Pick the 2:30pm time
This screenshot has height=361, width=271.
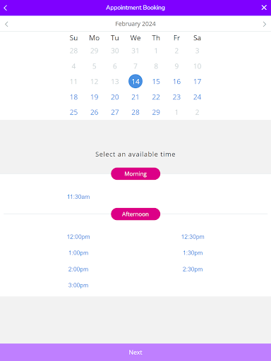pos(193,269)
